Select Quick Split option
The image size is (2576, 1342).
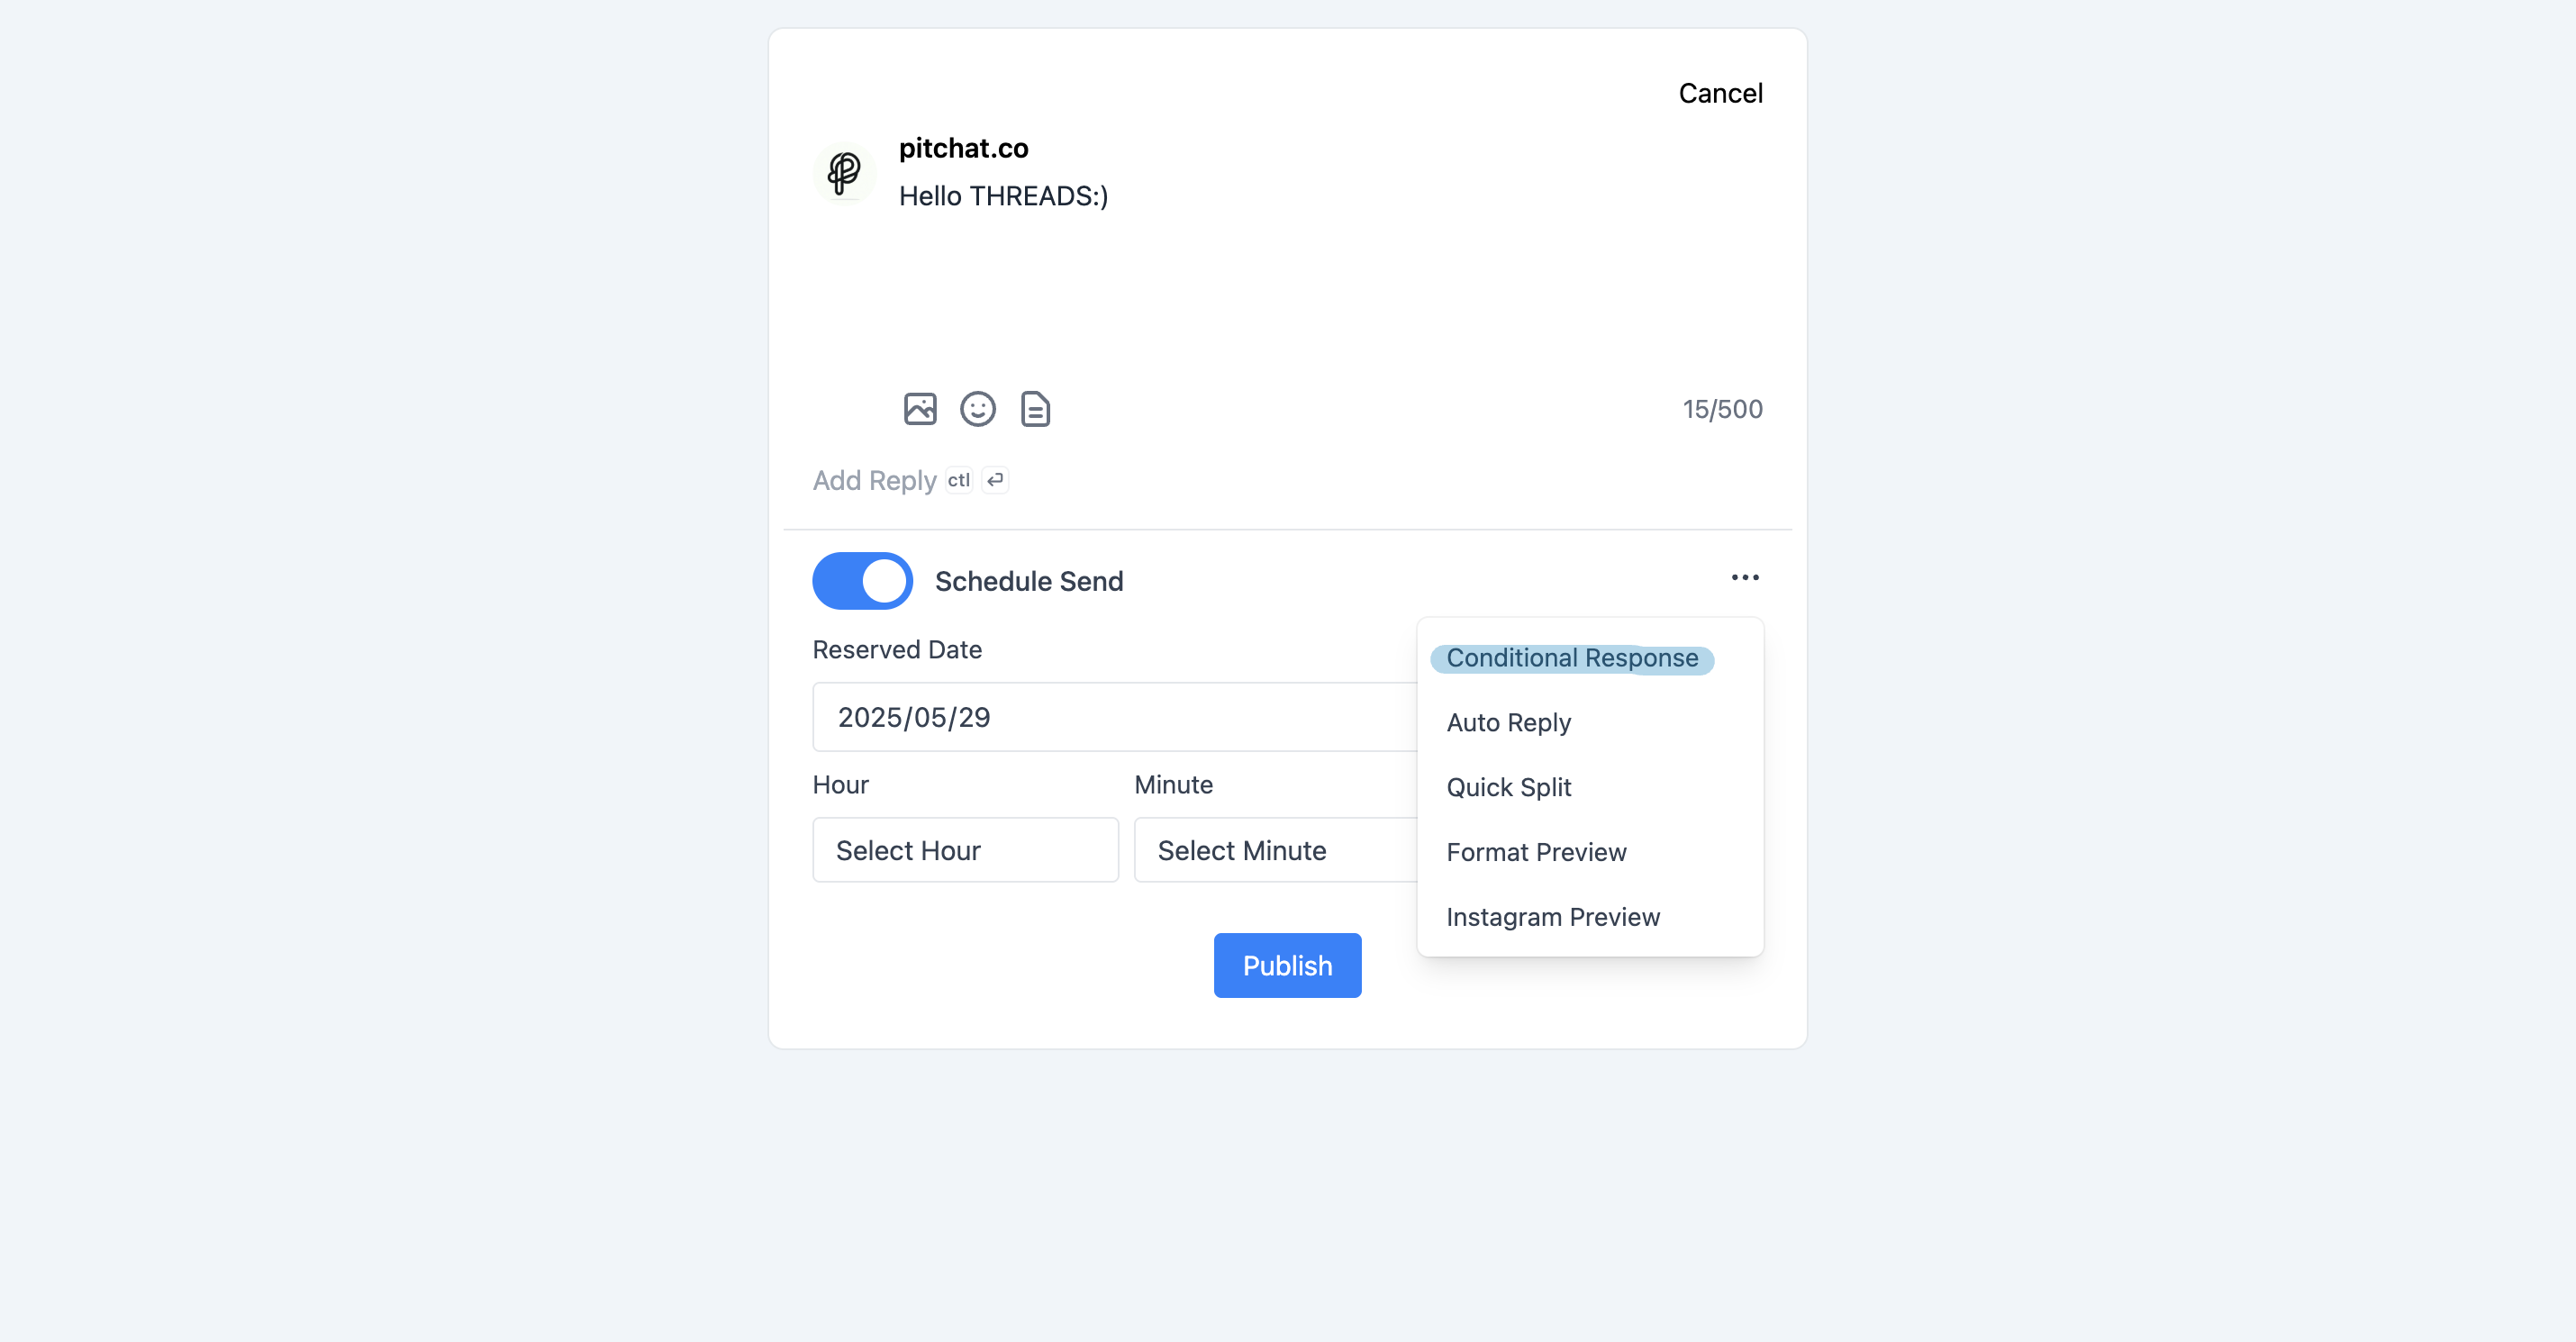(x=1508, y=787)
